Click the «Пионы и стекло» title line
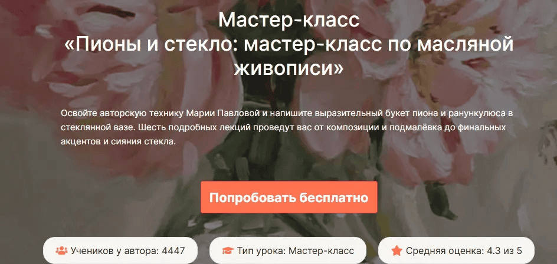557x264 pixels. tap(289, 44)
